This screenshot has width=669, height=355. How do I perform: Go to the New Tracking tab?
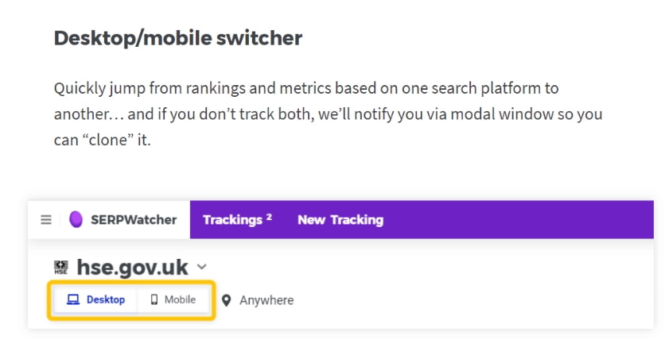coord(340,220)
